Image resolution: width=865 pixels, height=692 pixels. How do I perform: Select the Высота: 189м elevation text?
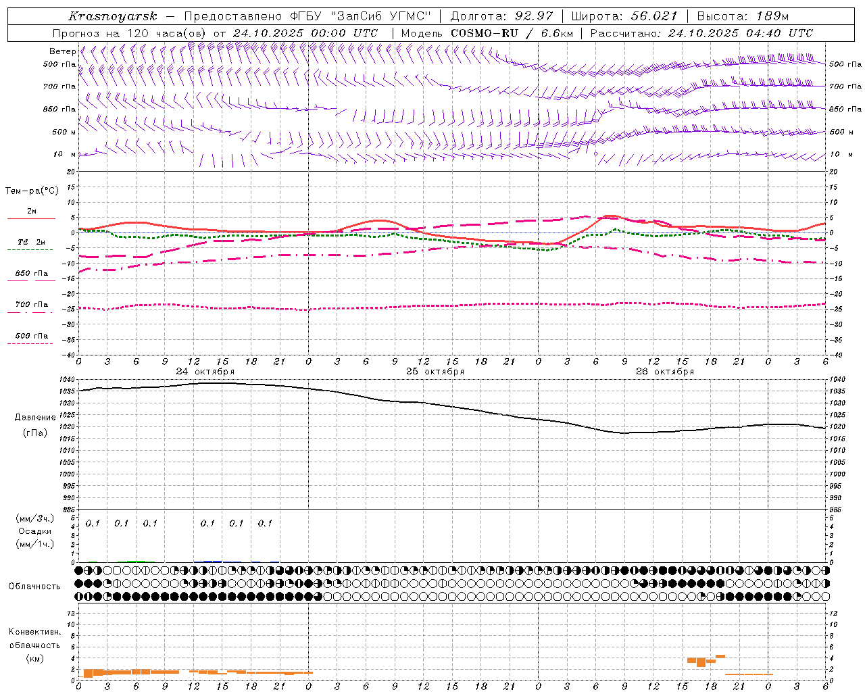click(x=743, y=16)
